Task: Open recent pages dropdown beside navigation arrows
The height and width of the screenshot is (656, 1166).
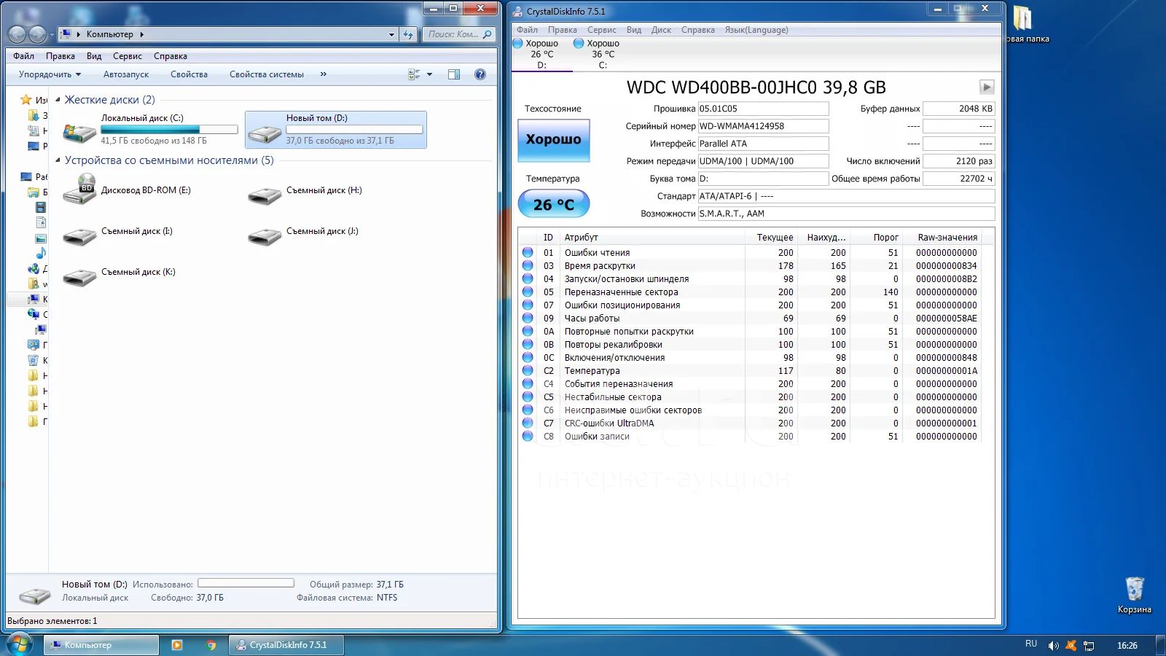Action: pos(52,35)
